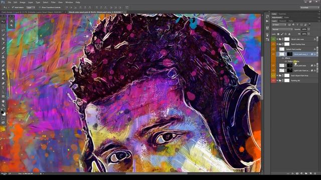
Task: Switch to the Styles tab
Action: click(x=286, y=17)
